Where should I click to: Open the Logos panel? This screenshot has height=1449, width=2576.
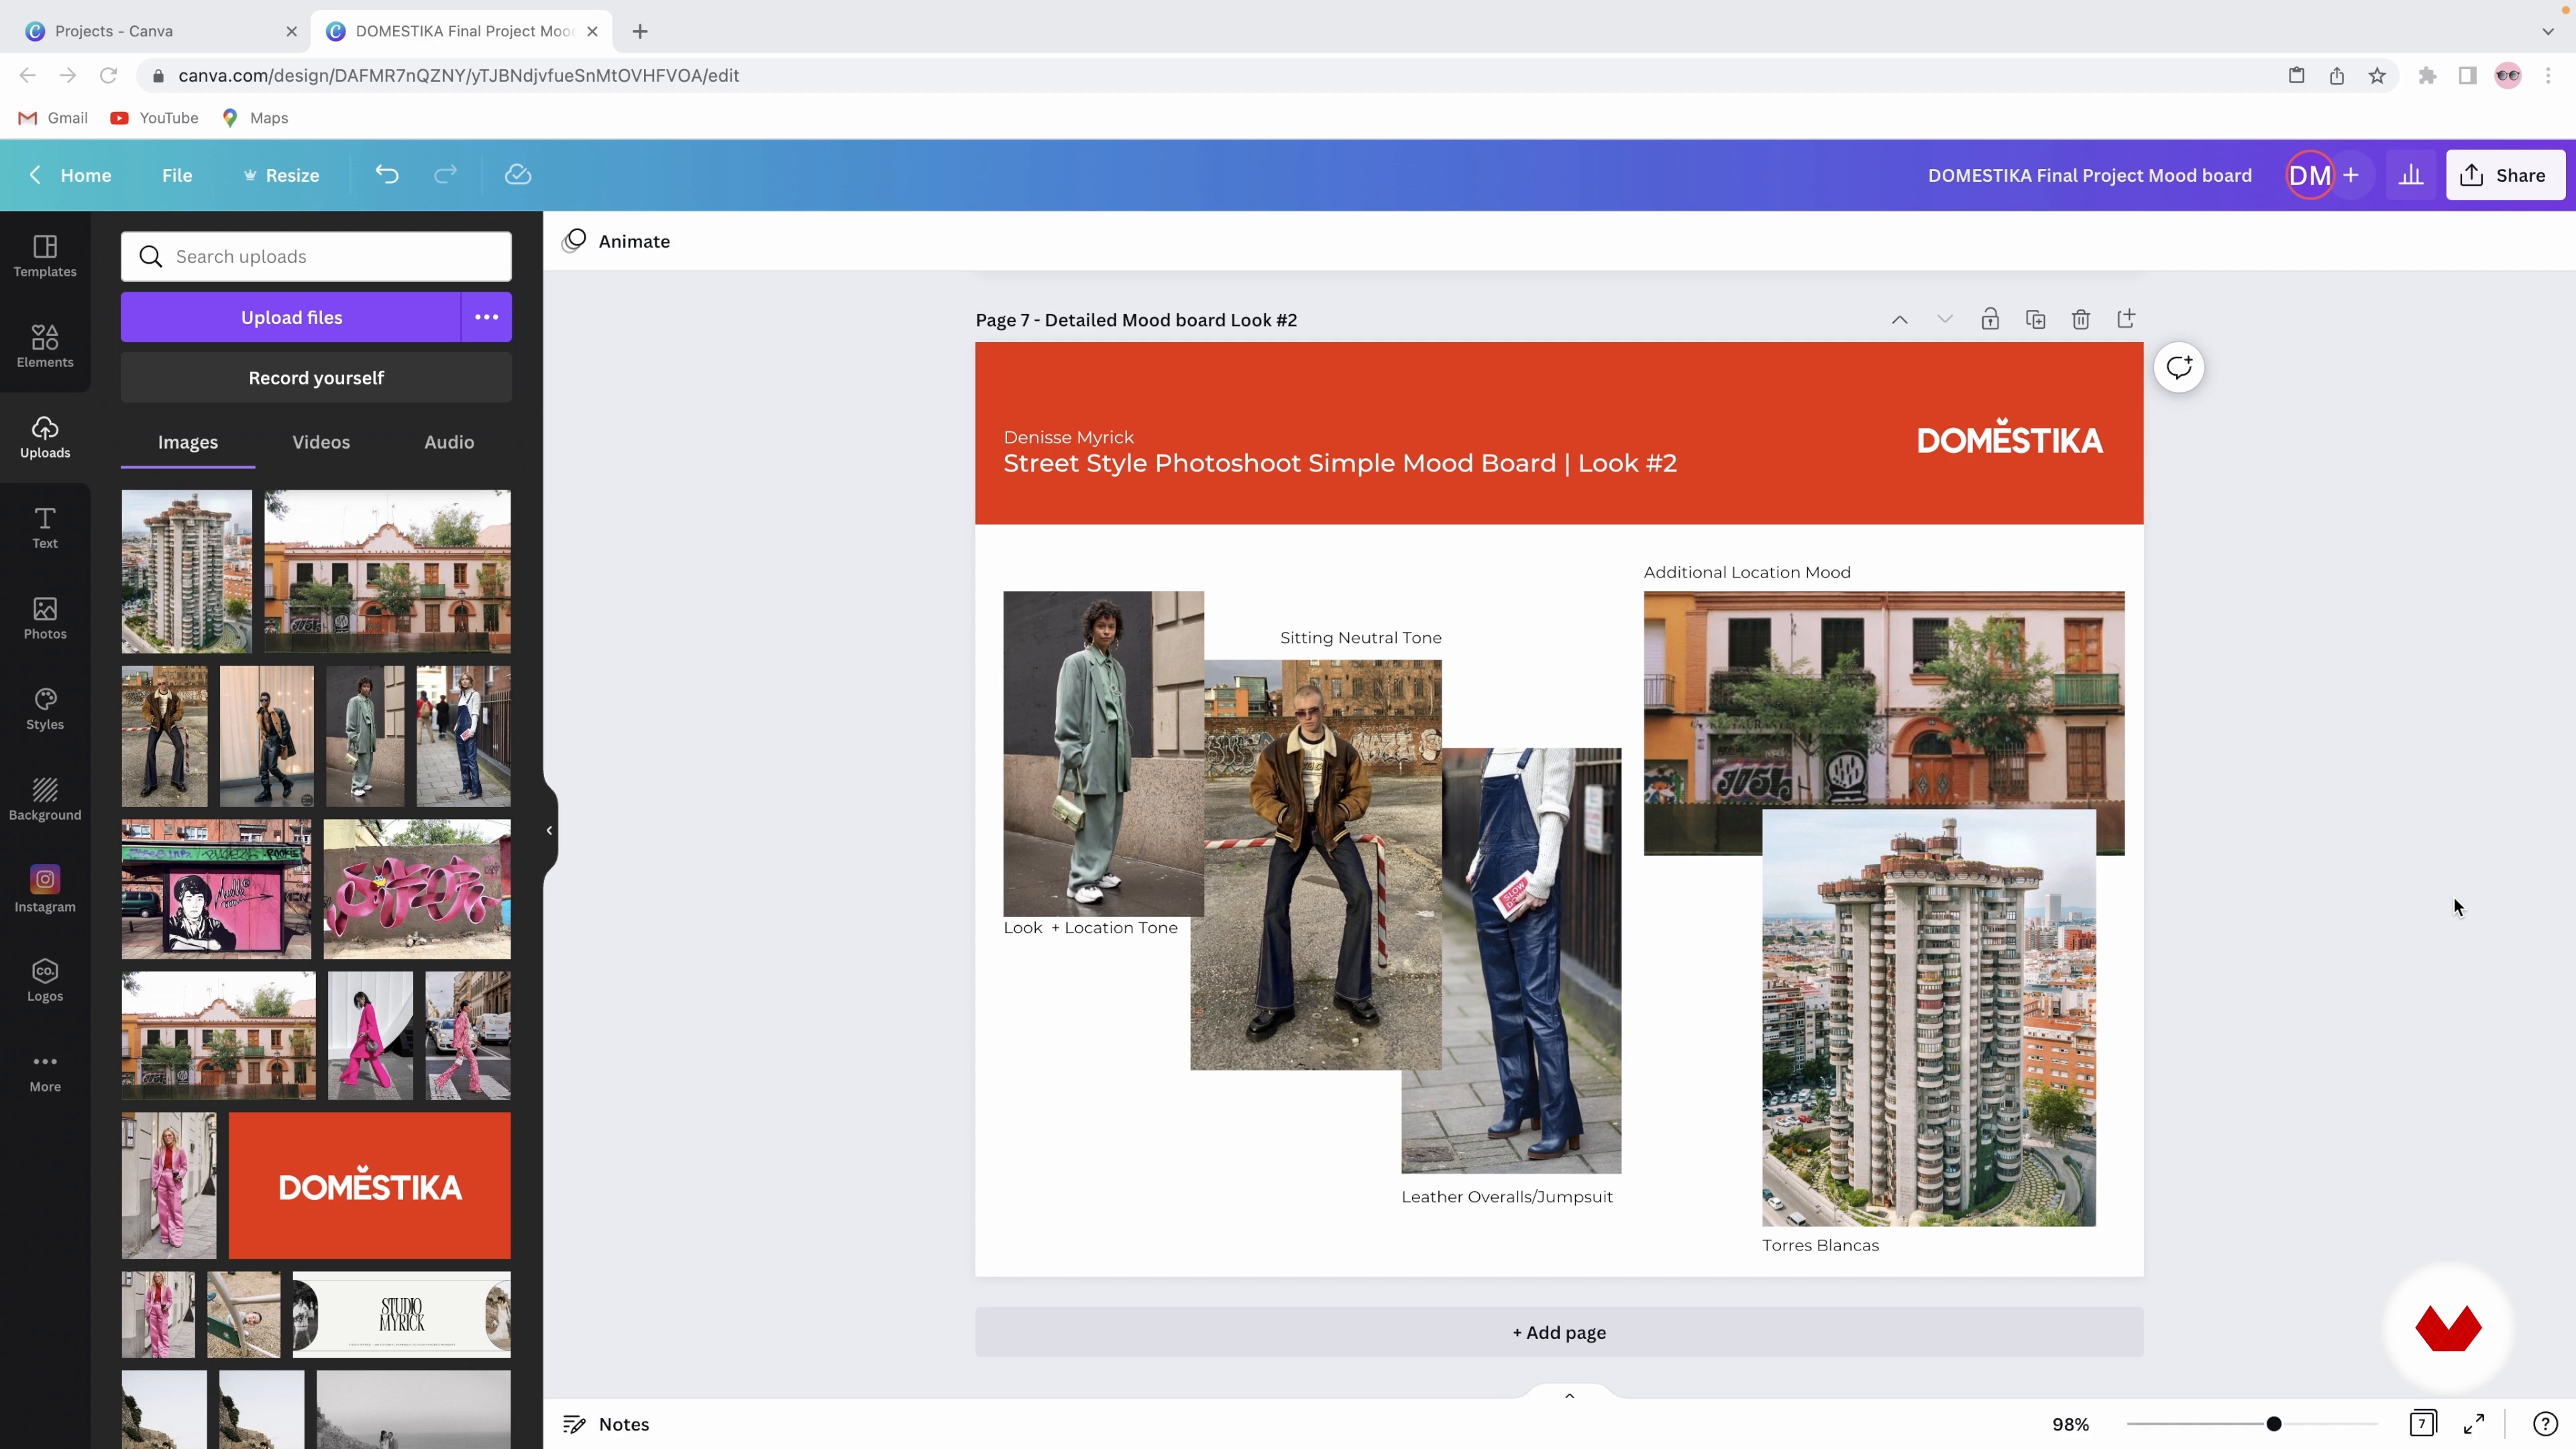tap(45, 980)
